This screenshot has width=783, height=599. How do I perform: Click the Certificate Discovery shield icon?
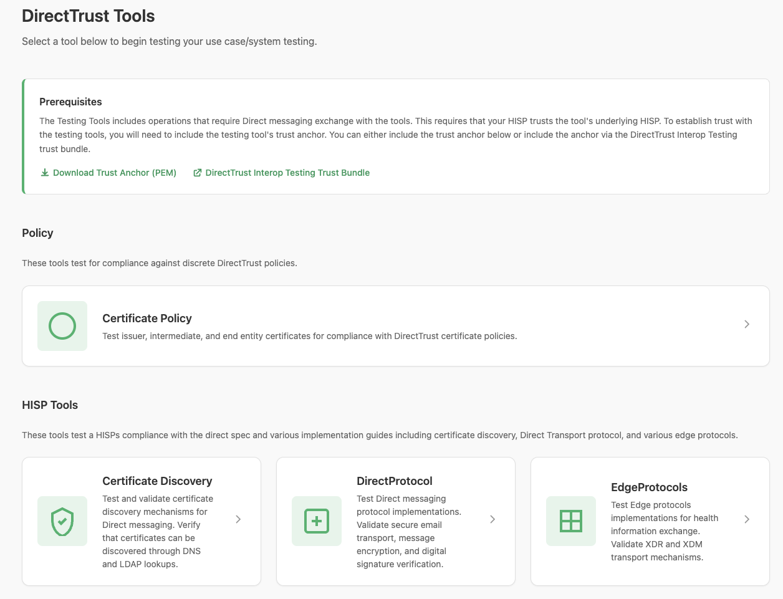click(x=62, y=521)
